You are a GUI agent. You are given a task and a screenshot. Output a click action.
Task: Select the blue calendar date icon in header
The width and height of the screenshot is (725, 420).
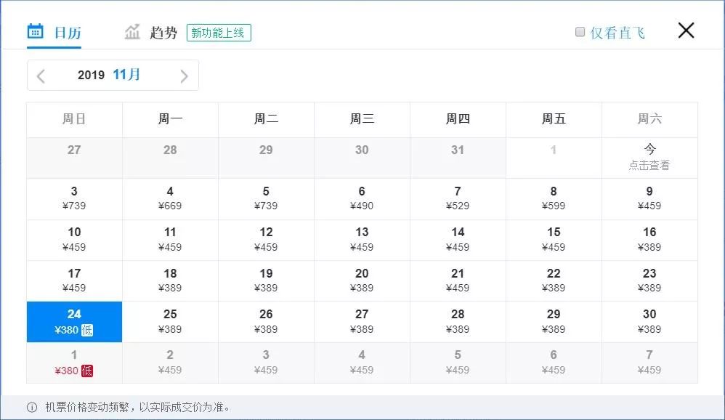tap(34, 31)
